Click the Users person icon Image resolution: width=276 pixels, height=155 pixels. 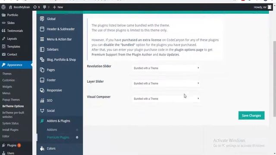click(x=3, y=153)
